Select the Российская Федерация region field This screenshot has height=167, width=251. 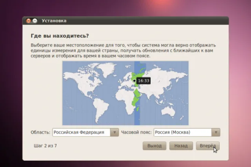click(81, 132)
